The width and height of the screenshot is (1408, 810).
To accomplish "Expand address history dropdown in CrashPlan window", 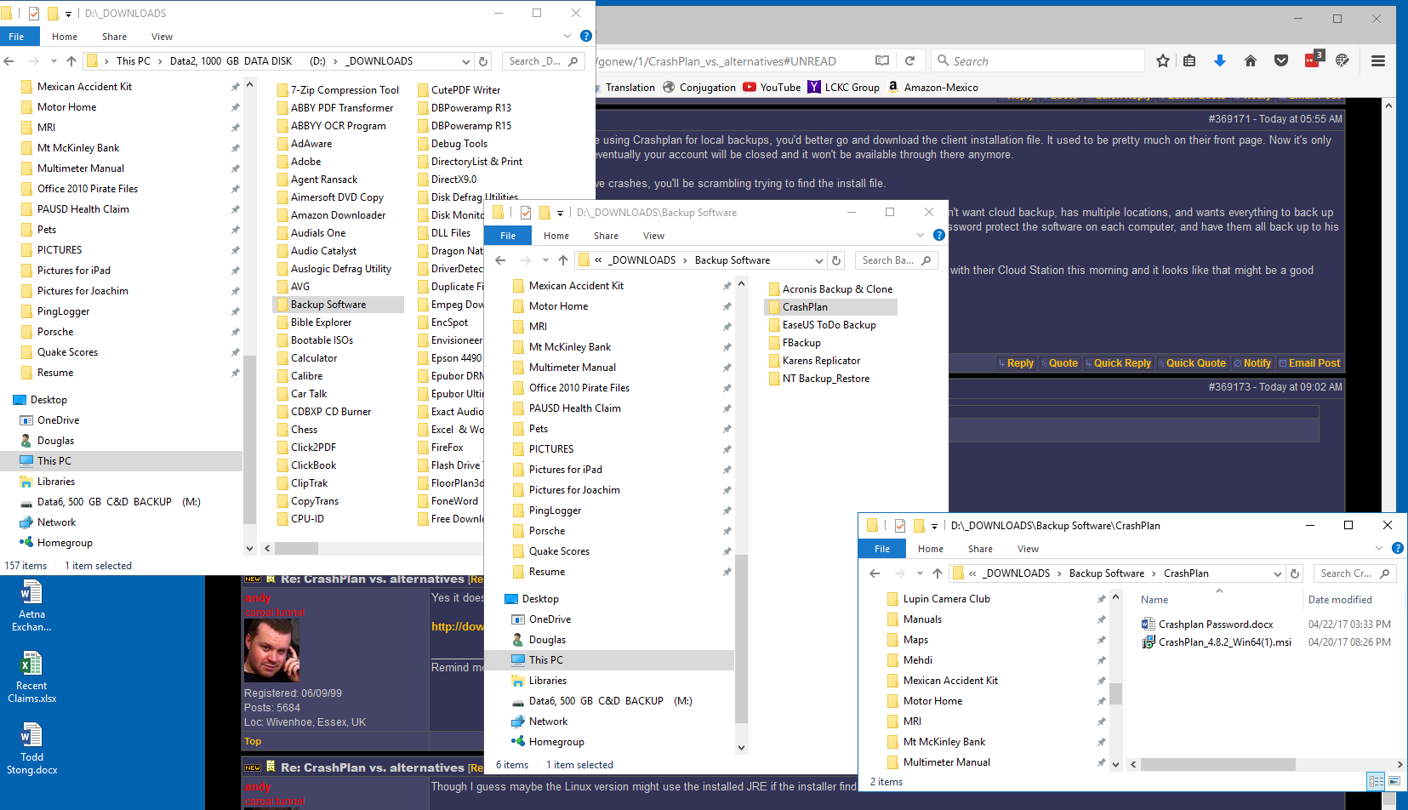I will point(1277,573).
